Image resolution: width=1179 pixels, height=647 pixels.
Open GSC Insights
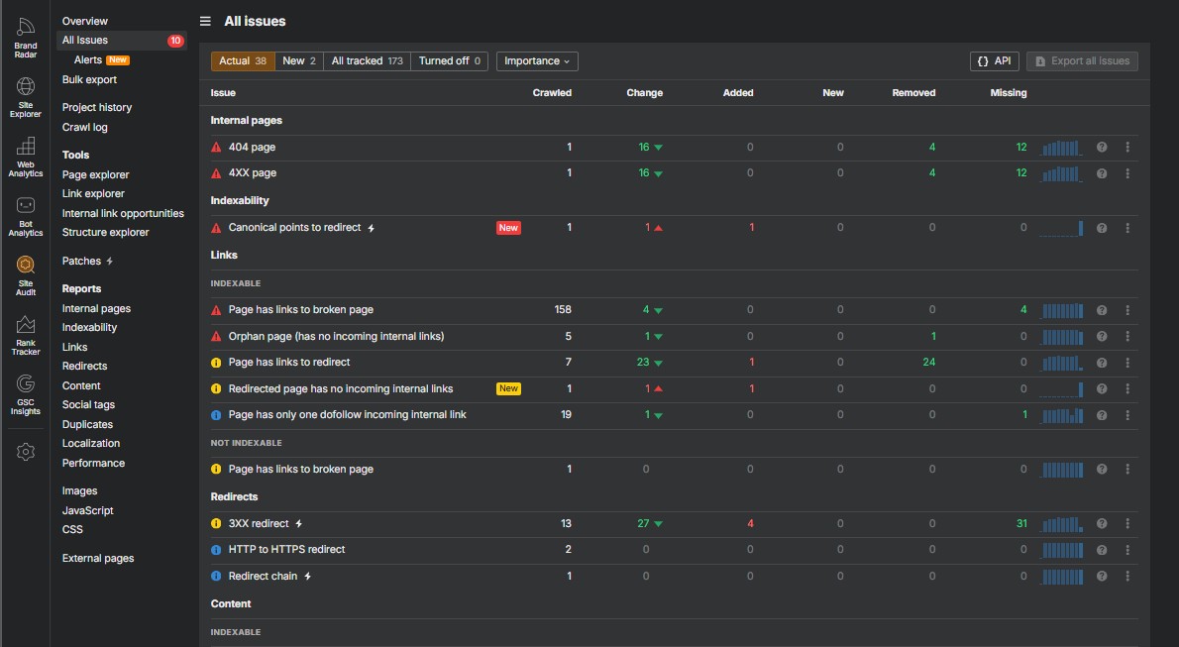click(26, 395)
